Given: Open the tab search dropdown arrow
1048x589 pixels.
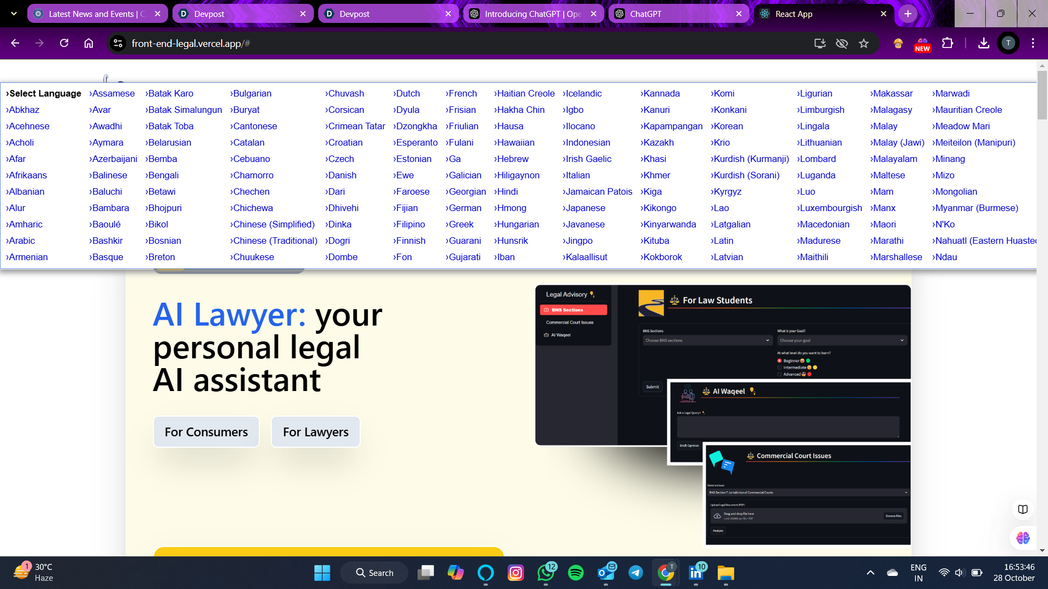Looking at the screenshot, I should click(x=14, y=14).
